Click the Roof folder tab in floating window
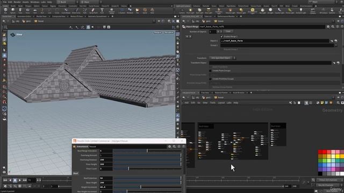This screenshot has width=344, height=193. coord(76,173)
